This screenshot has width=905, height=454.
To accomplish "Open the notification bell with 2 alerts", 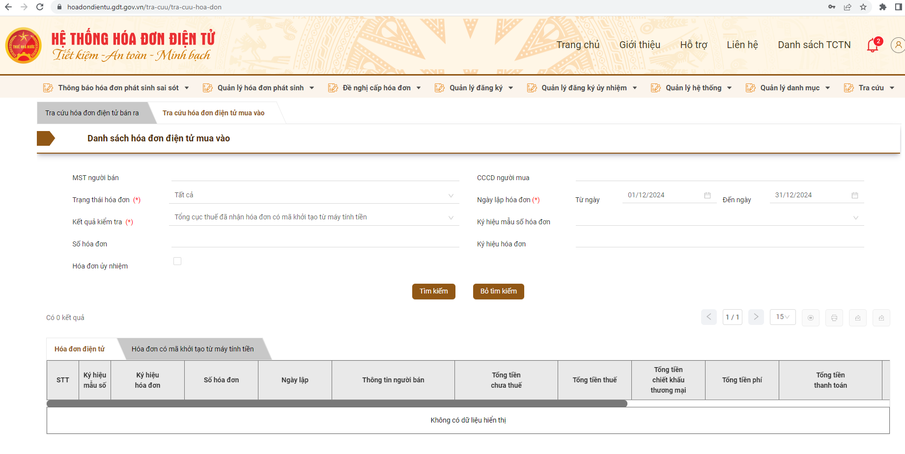I will point(873,45).
